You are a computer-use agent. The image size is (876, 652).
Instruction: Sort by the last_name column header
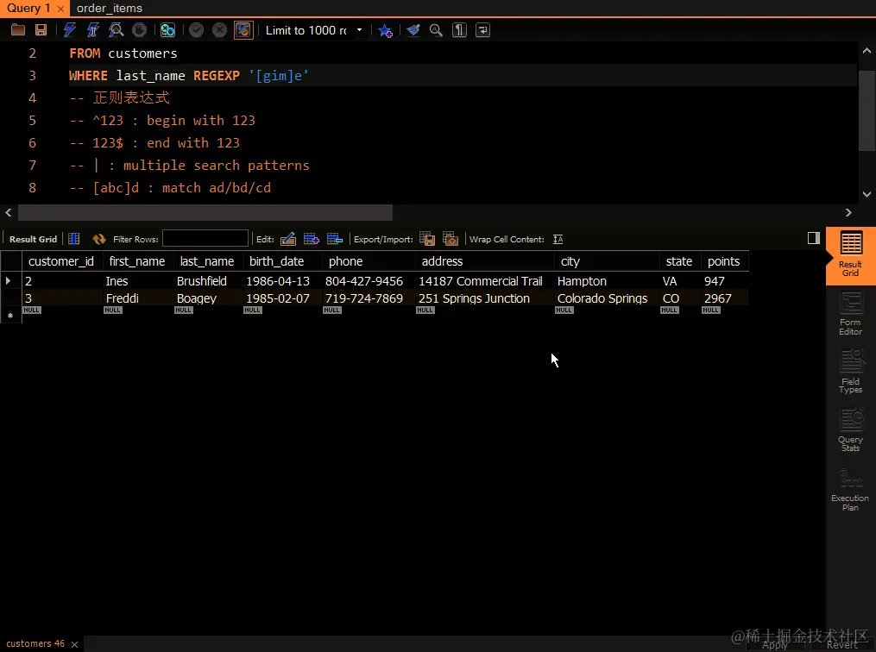[207, 261]
